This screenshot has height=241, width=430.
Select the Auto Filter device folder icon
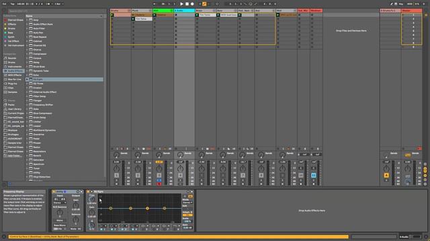point(31,28)
